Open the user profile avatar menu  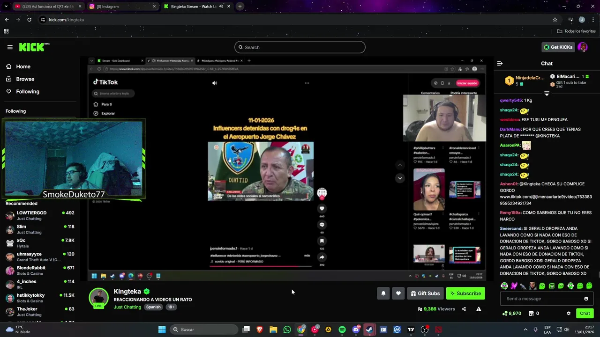pos(583,47)
